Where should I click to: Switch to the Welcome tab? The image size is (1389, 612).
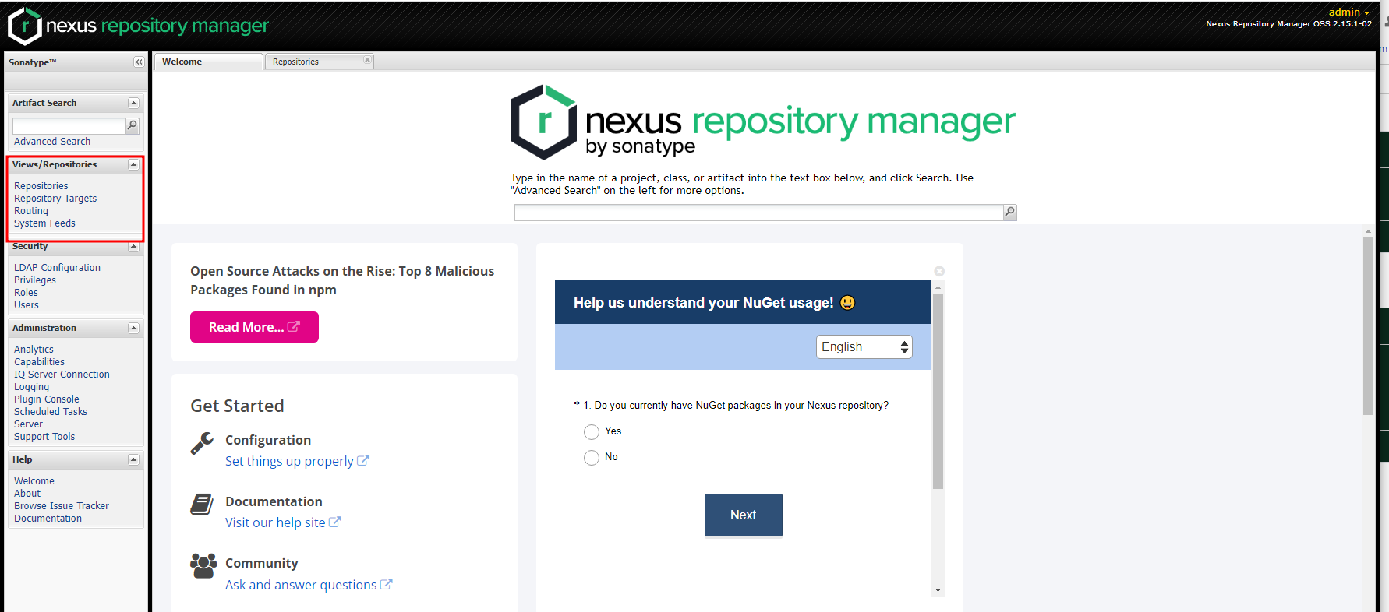coord(207,62)
